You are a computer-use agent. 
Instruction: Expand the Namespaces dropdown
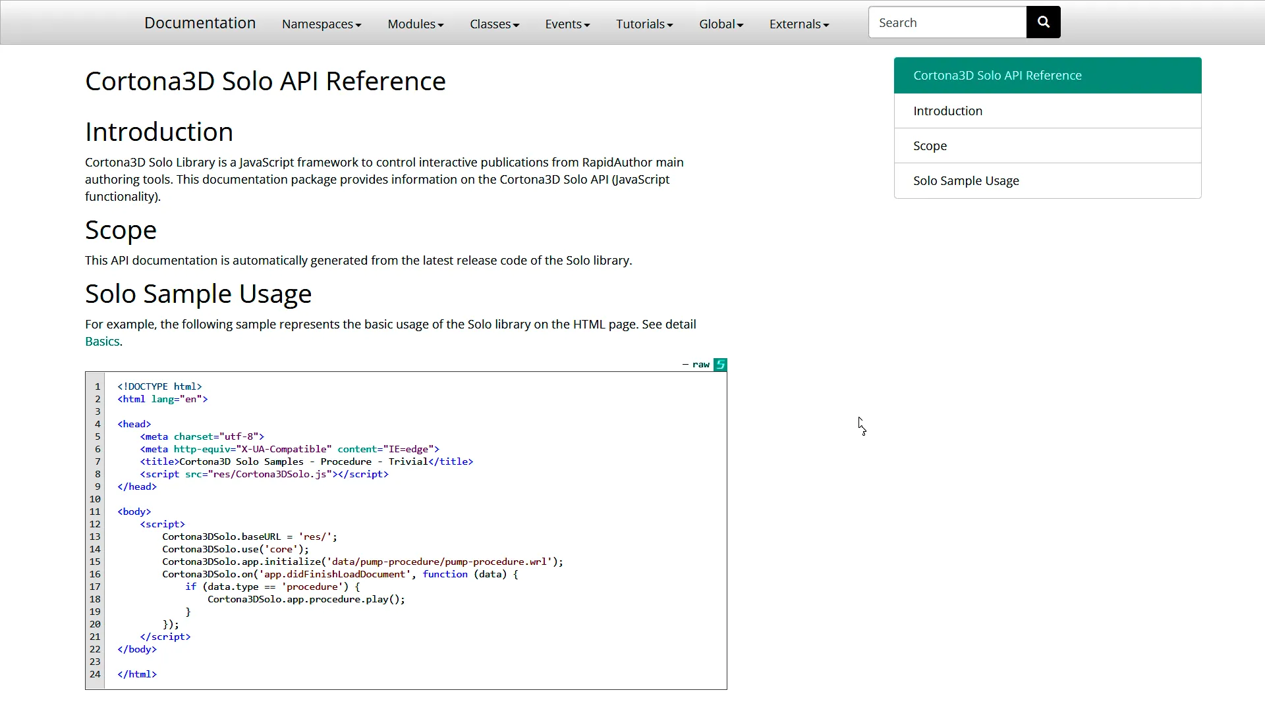(x=322, y=24)
